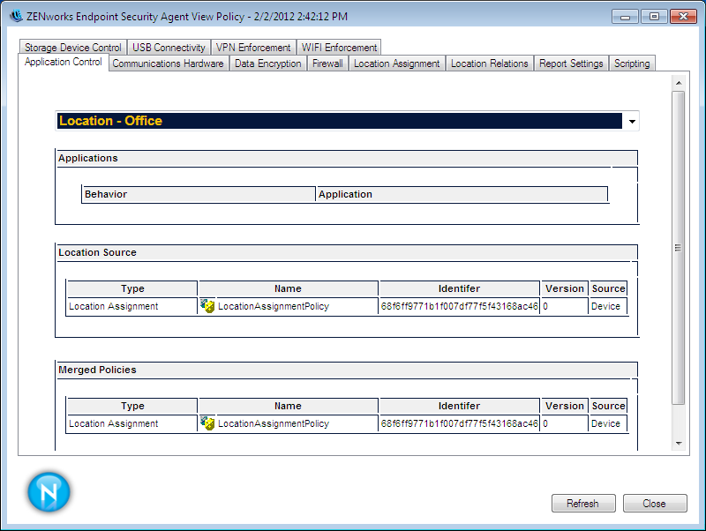Screen dimensions: 706x531
Task: Click the Merged Policies section header
Action: coord(347,370)
